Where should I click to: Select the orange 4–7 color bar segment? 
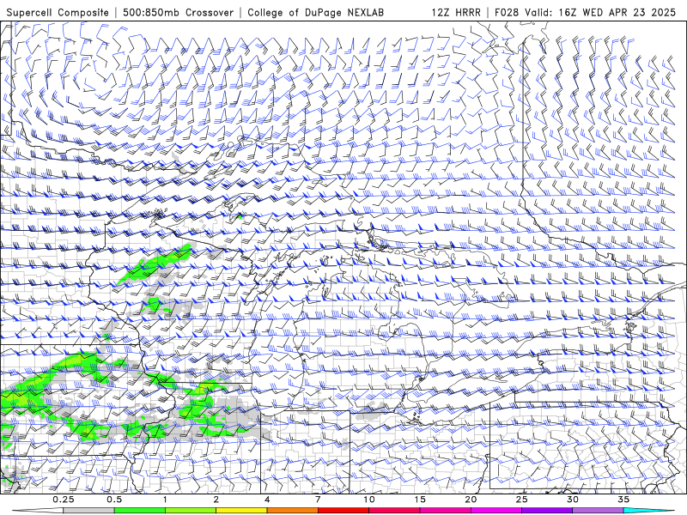tap(292, 511)
